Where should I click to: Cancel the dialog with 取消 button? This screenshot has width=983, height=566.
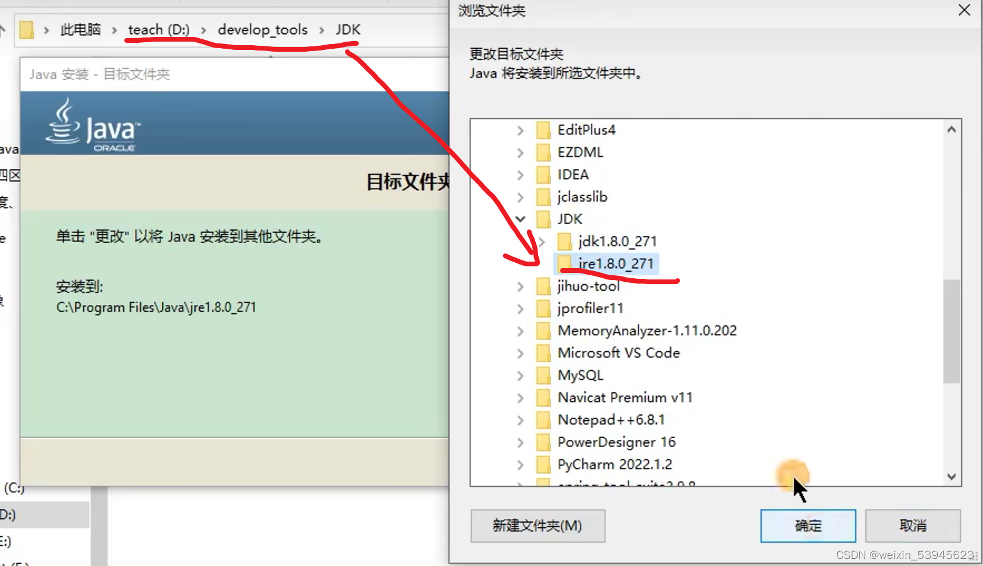[912, 526]
